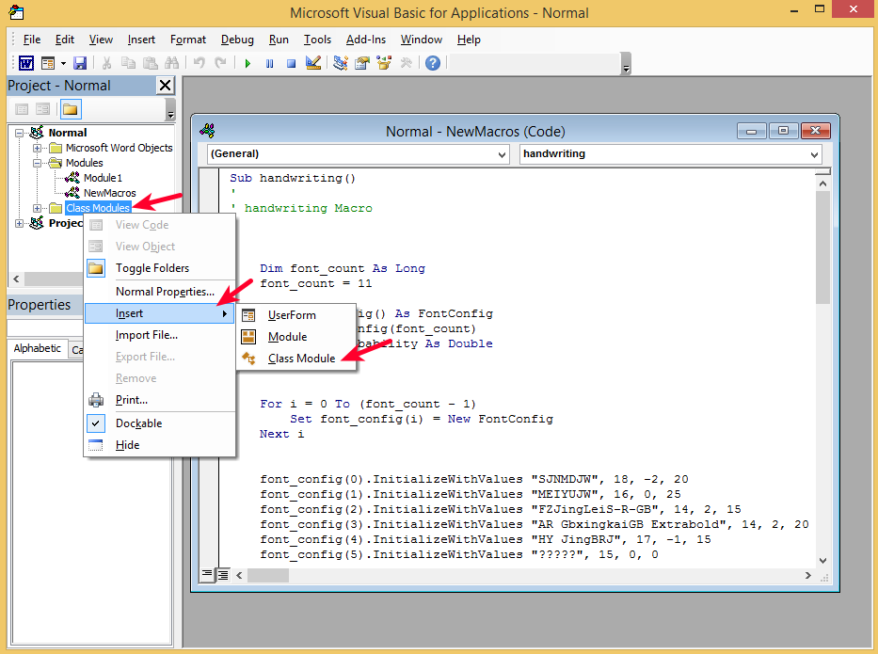This screenshot has width=878, height=654.
Task: Switch to the Alphabetic properties tab
Action: (x=38, y=348)
